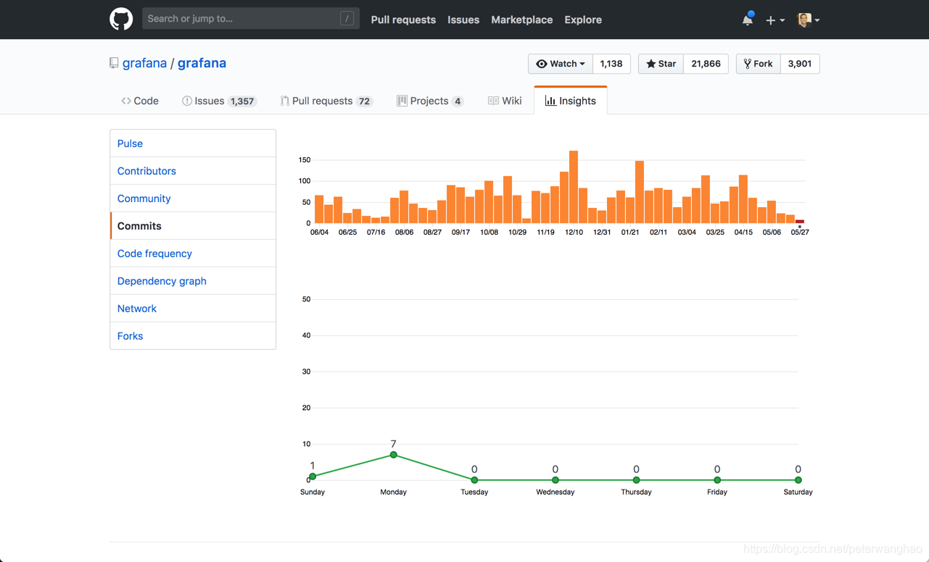This screenshot has height=562, width=929.
Task: Click the project board icon on Projects tab
Action: point(402,101)
